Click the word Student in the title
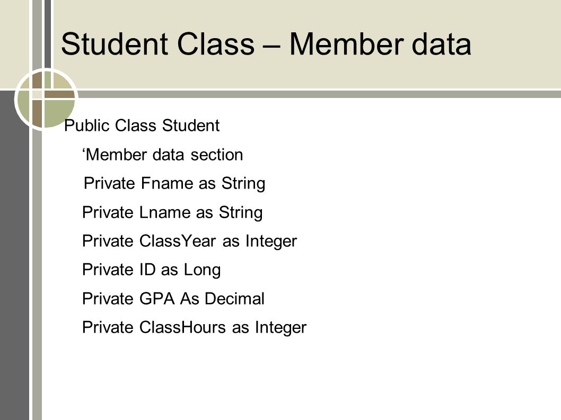 115,44
